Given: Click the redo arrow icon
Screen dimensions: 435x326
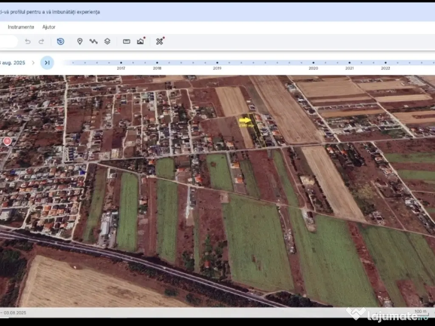Looking at the screenshot, I should pyautogui.click(x=41, y=42).
